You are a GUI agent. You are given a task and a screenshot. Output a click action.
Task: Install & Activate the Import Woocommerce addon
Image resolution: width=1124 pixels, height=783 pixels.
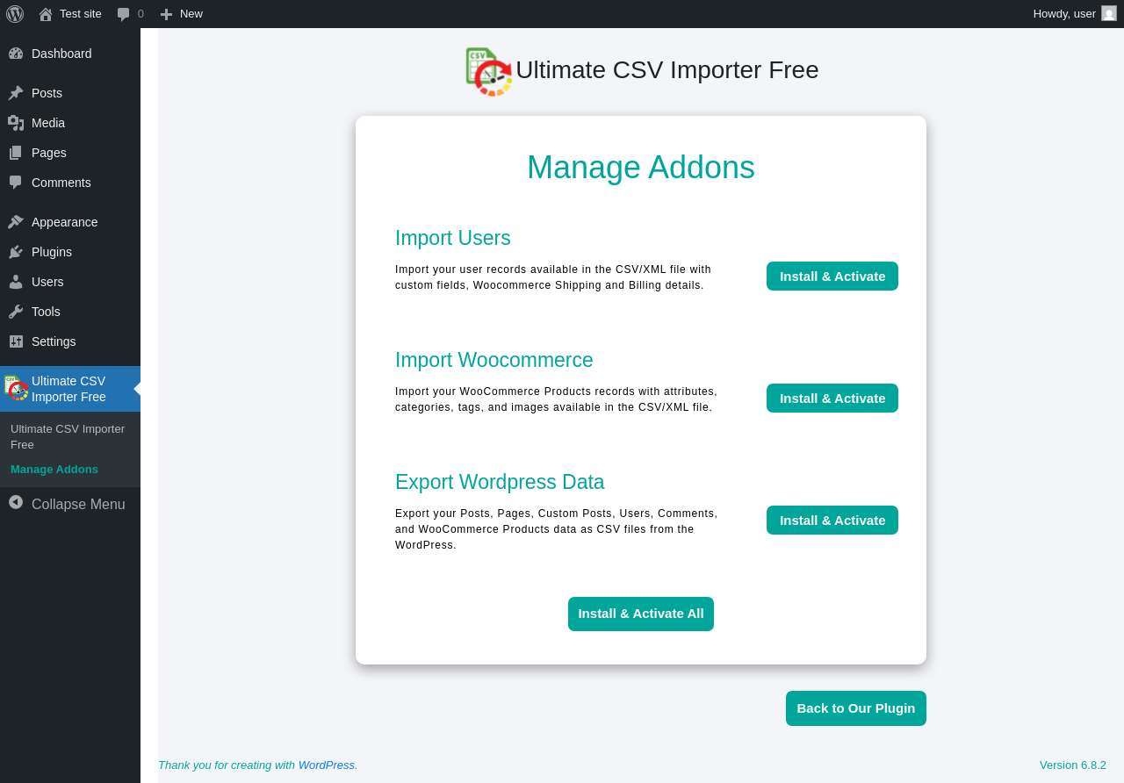click(x=832, y=398)
